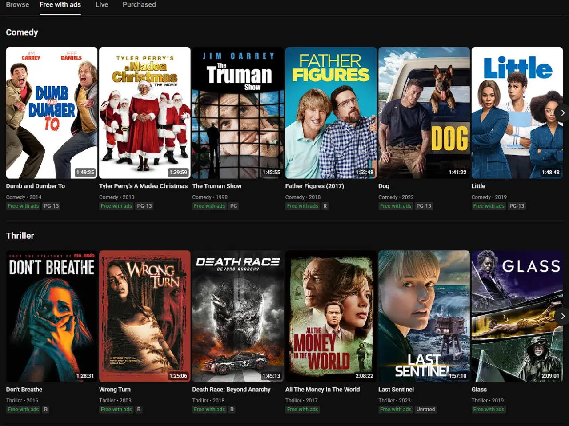Open the Don't Breathe title link
Image resolution: width=569 pixels, height=426 pixels.
[24, 389]
